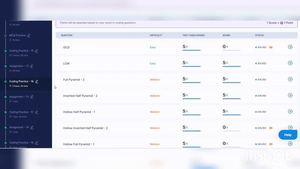The width and height of the screenshot is (300, 169).
Task: Click green check dot of Assignment - 12
Action: (x=6, y=66)
